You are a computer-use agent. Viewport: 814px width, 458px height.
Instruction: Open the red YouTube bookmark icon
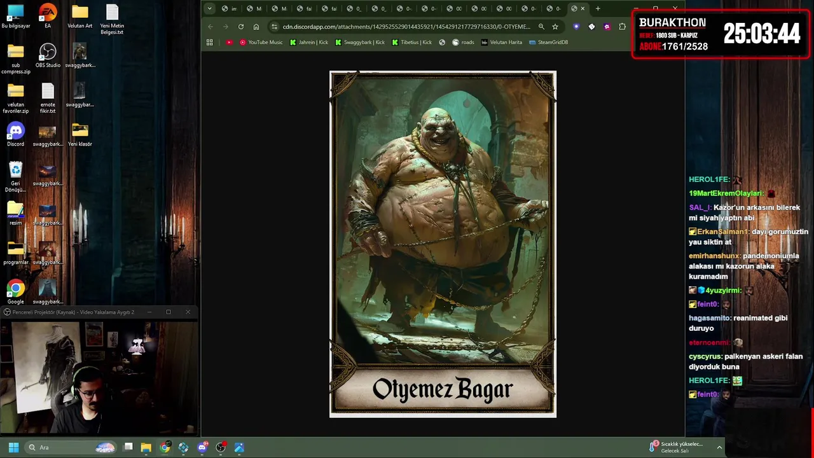tap(230, 42)
